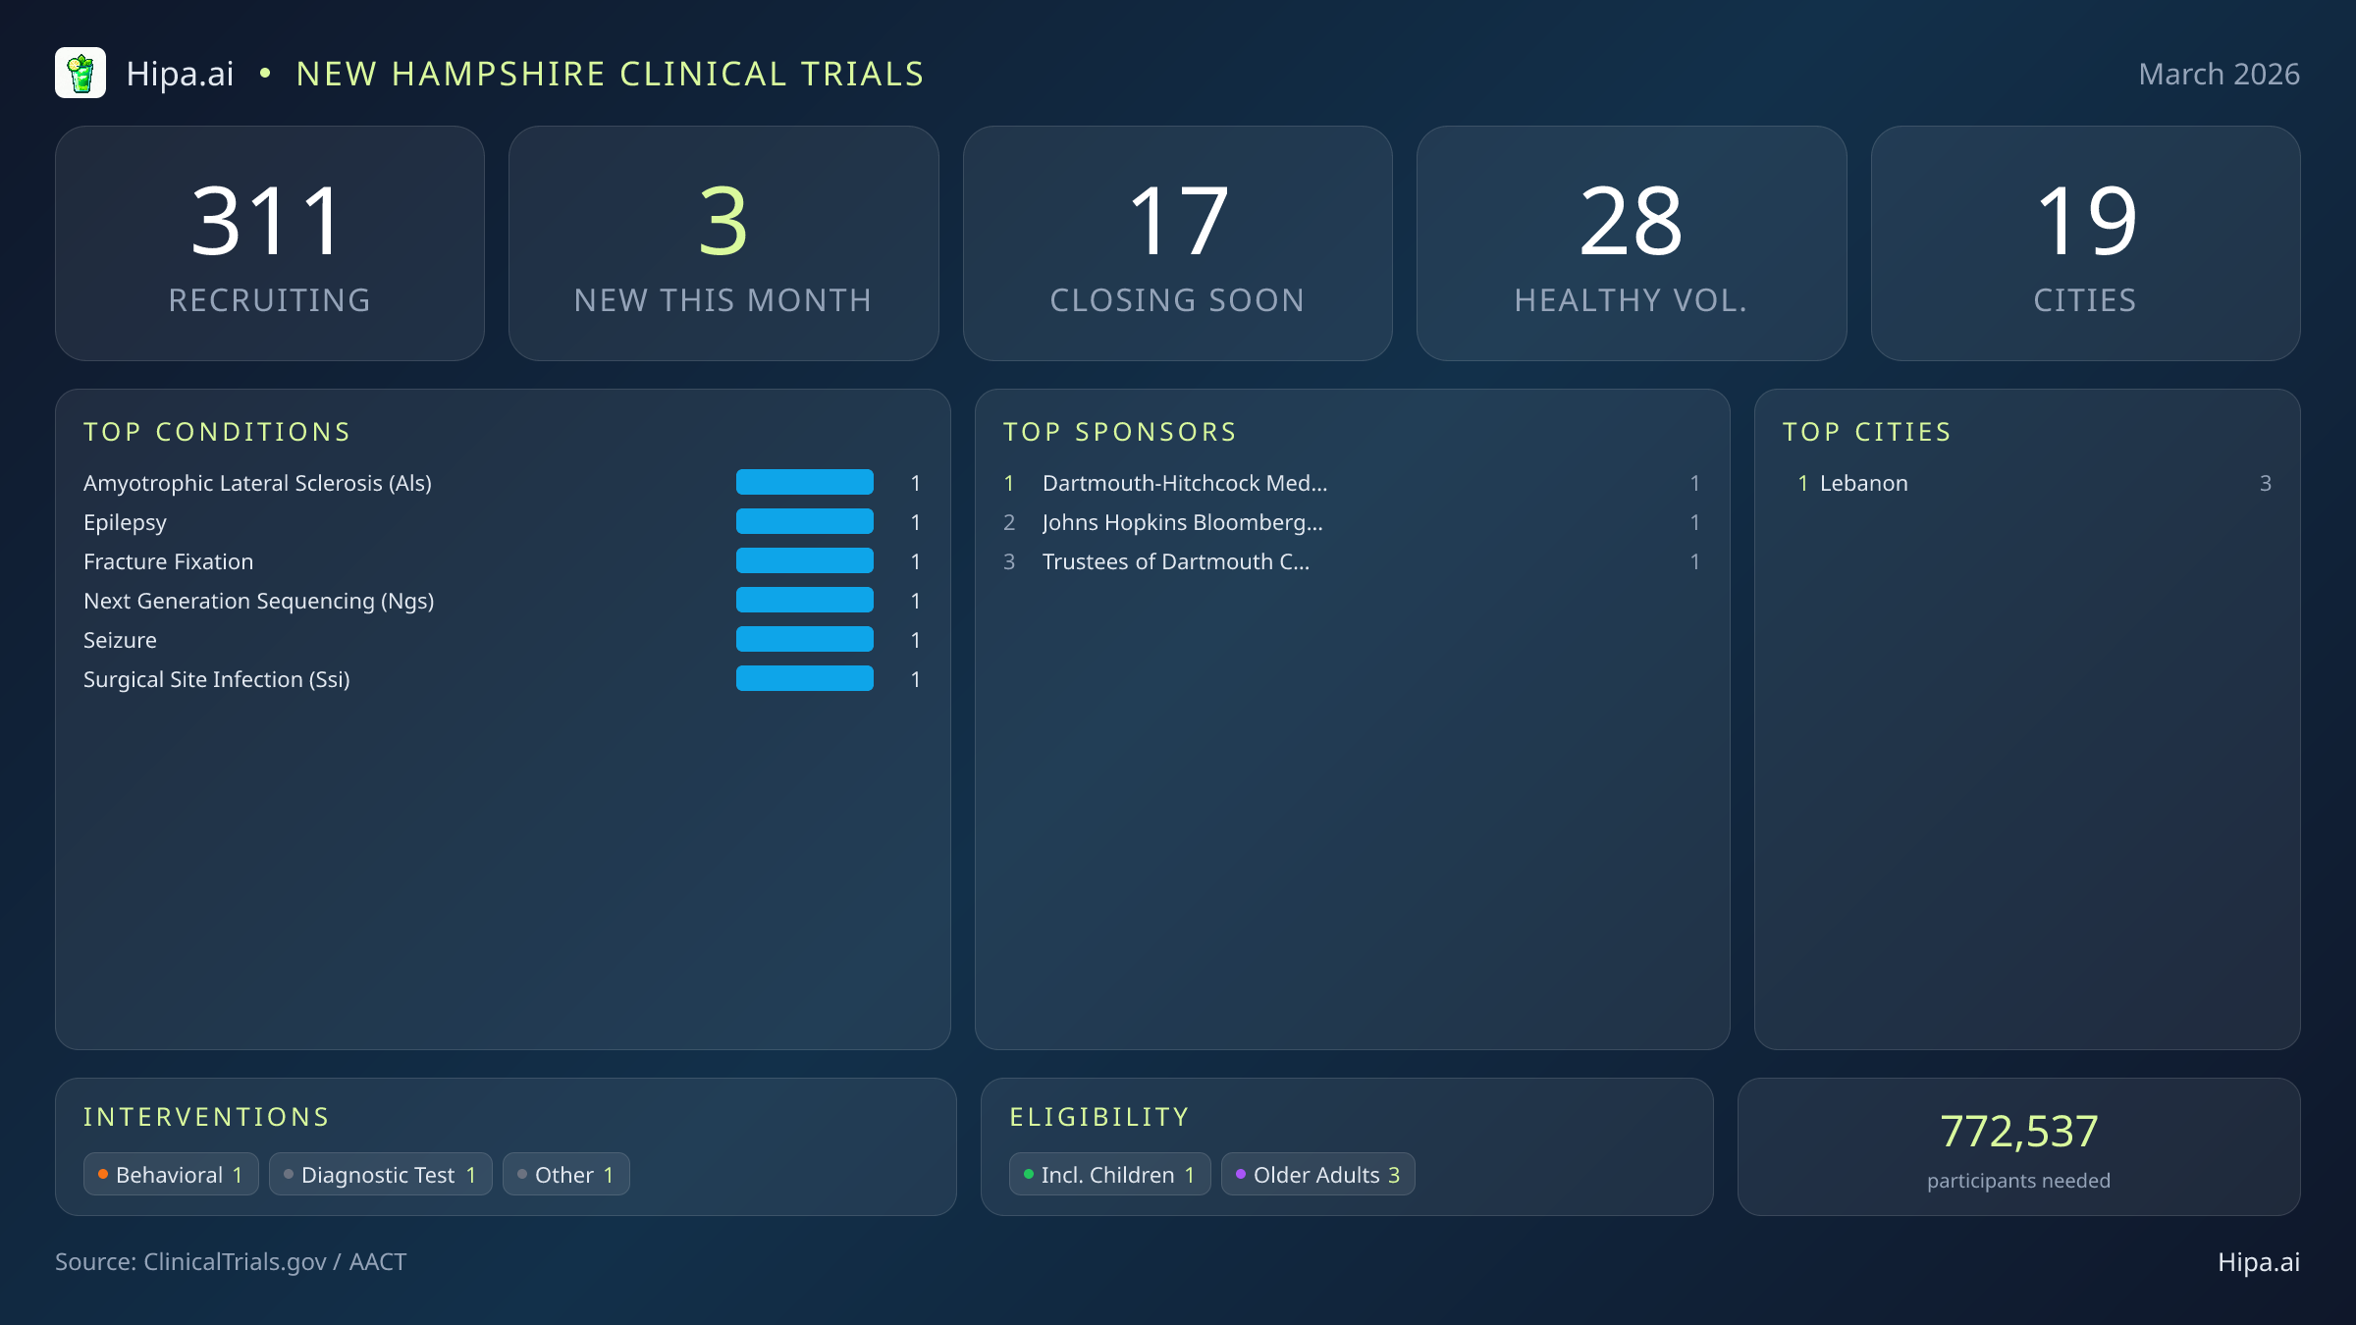2356x1325 pixels.
Task: Select the Seizure condition bar
Action: pyautogui.click(x=804, y=639)
